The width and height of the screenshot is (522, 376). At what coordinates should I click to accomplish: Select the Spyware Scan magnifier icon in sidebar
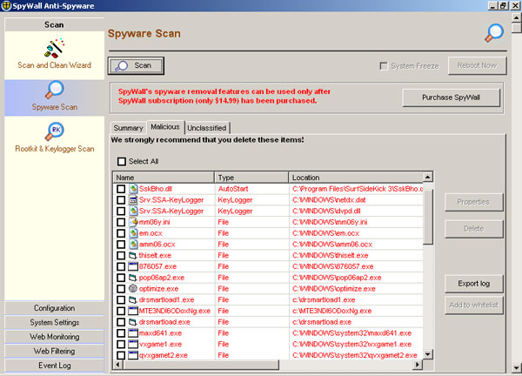54,90
